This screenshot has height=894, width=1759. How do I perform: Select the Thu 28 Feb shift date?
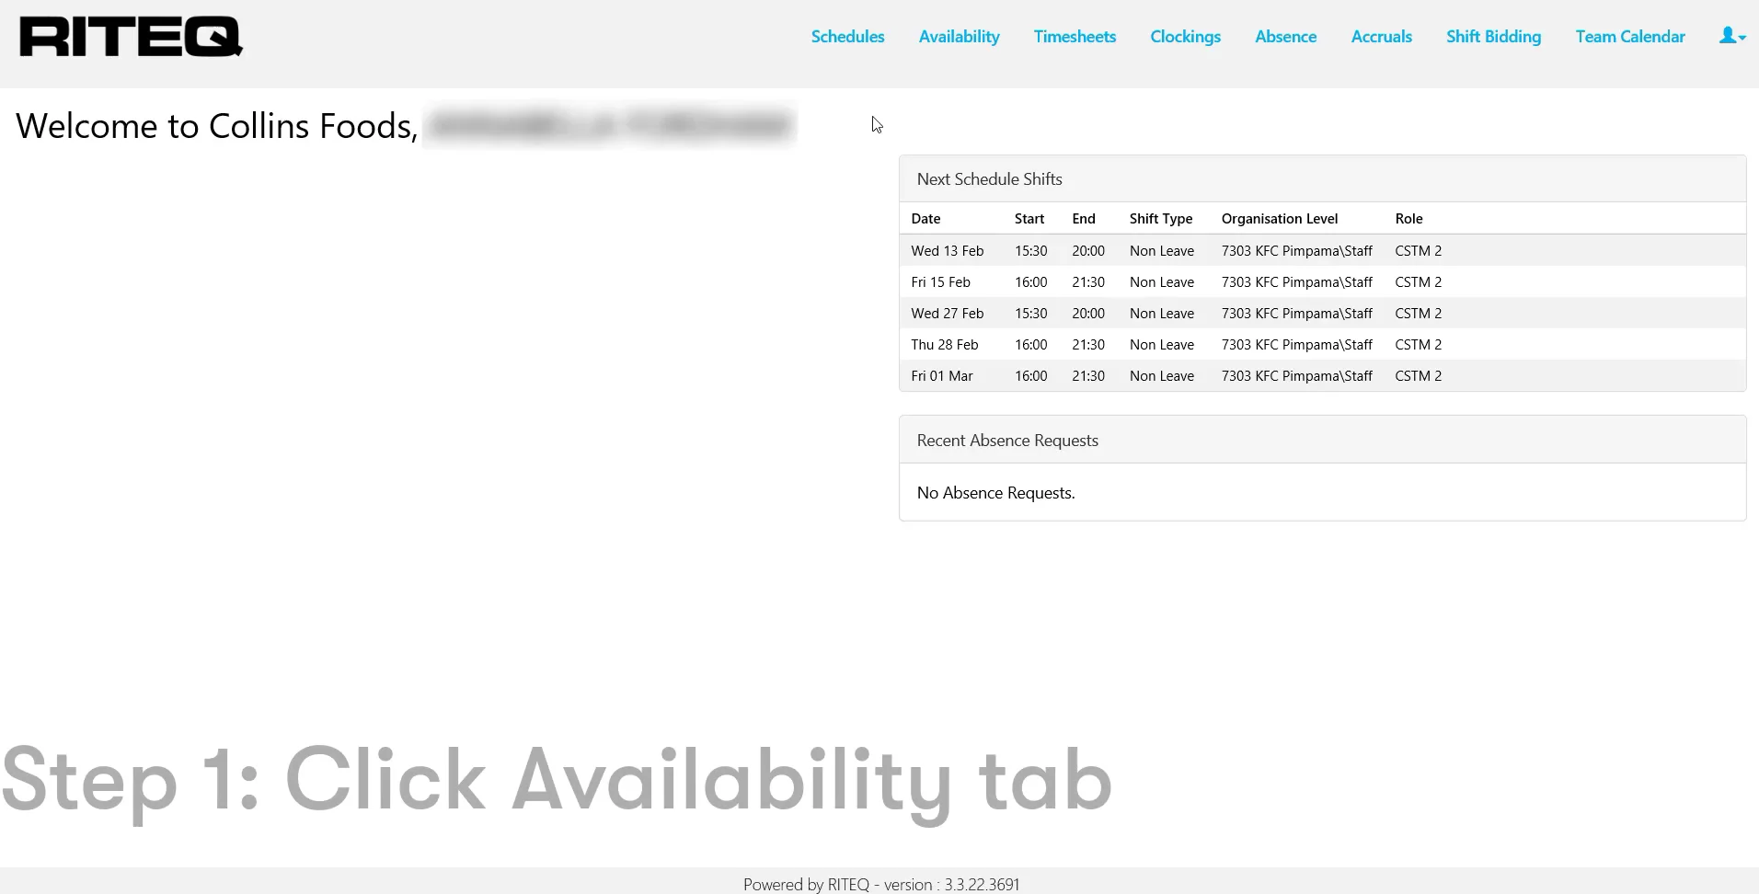click(x=945, y=345)
